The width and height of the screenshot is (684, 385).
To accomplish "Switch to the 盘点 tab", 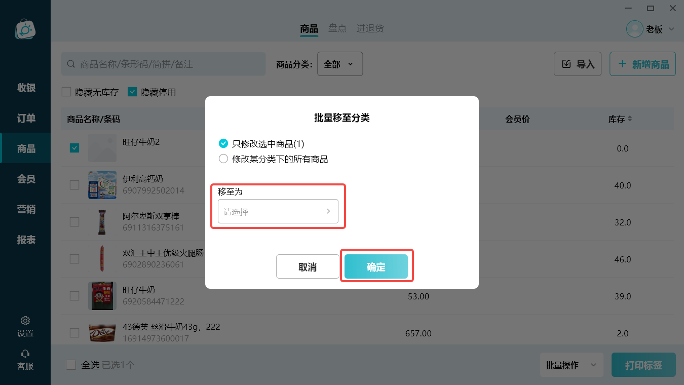I will [x=337, y=28].
